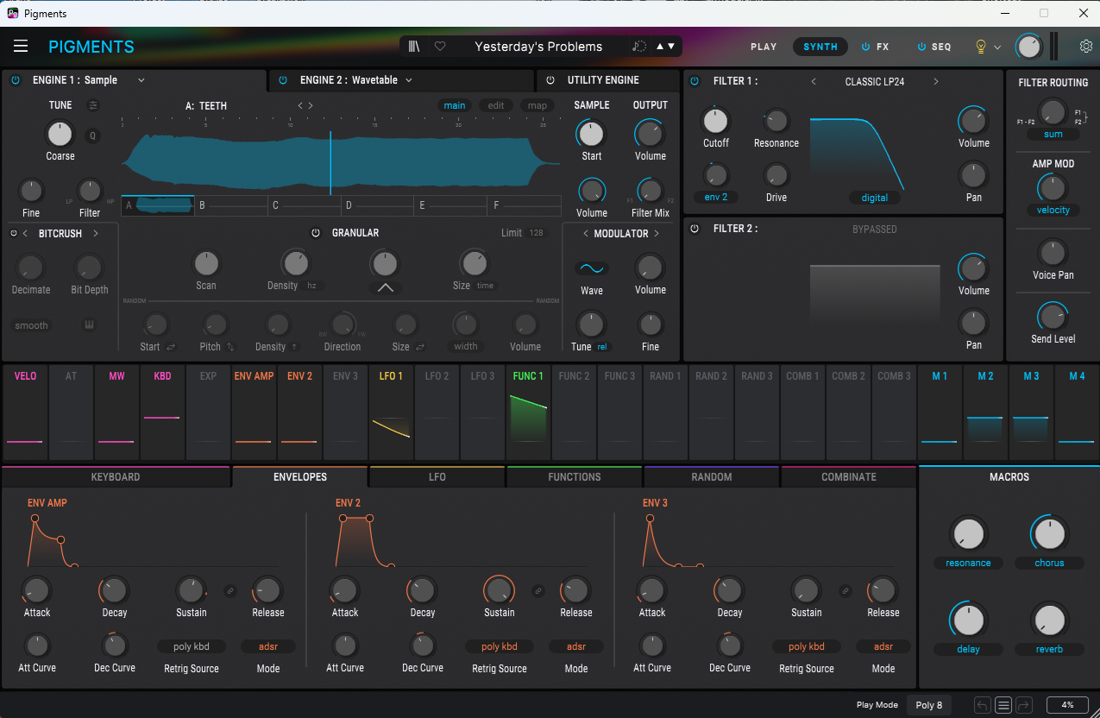
Task: Expand the lightbulb tips dropdown chevron
Action: point(997,47)
